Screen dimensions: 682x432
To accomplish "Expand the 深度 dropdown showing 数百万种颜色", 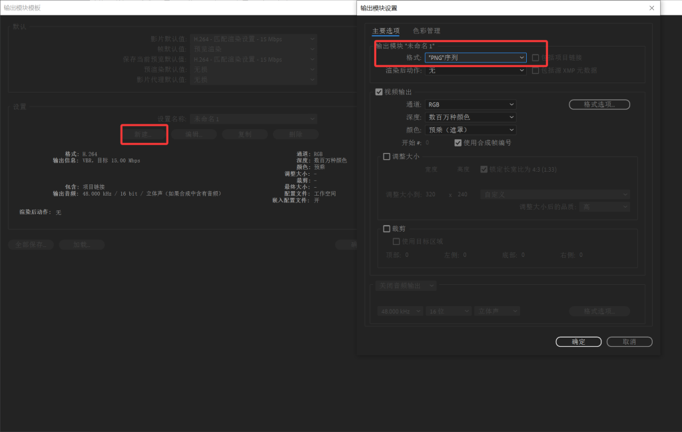I will [x=470, y=117].
